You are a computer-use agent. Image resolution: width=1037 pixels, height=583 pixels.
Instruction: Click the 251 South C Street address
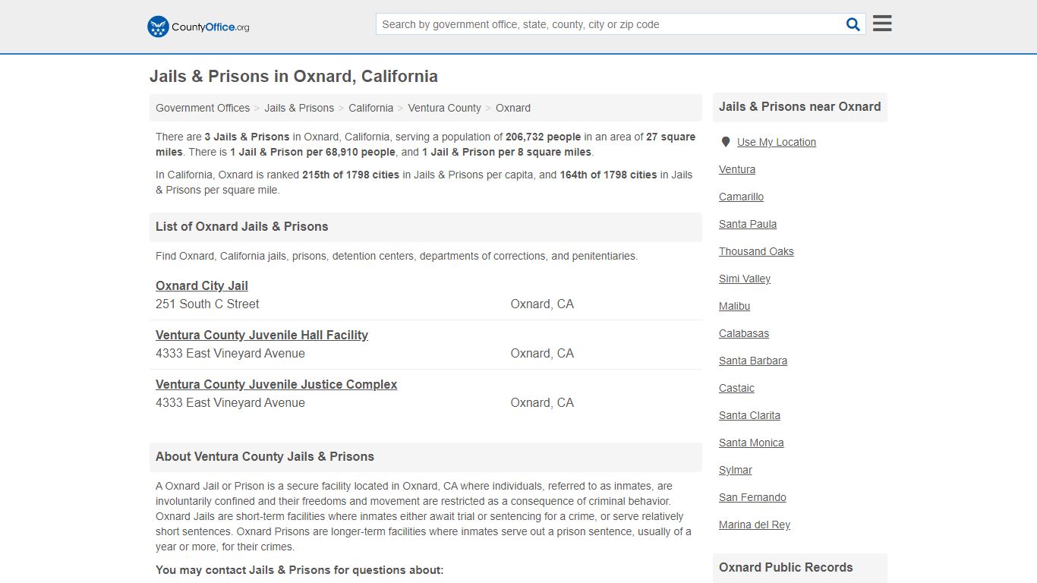[207, 304]
